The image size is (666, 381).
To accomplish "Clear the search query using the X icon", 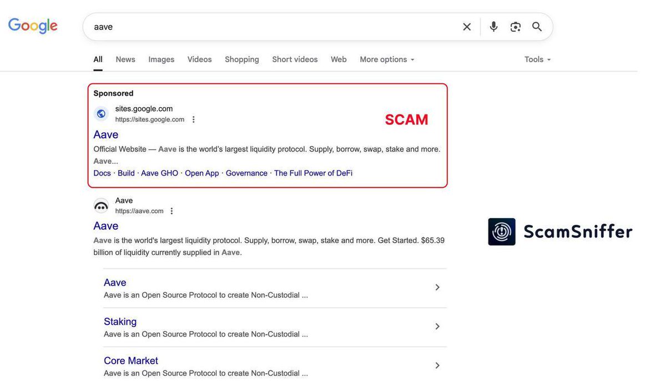I will point(466,26).
